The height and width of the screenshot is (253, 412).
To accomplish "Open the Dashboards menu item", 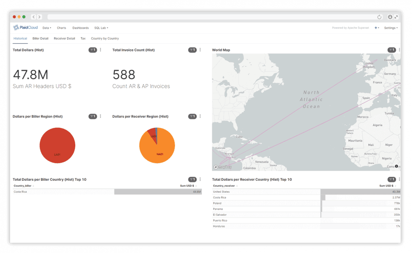I will tap(80, 28).
